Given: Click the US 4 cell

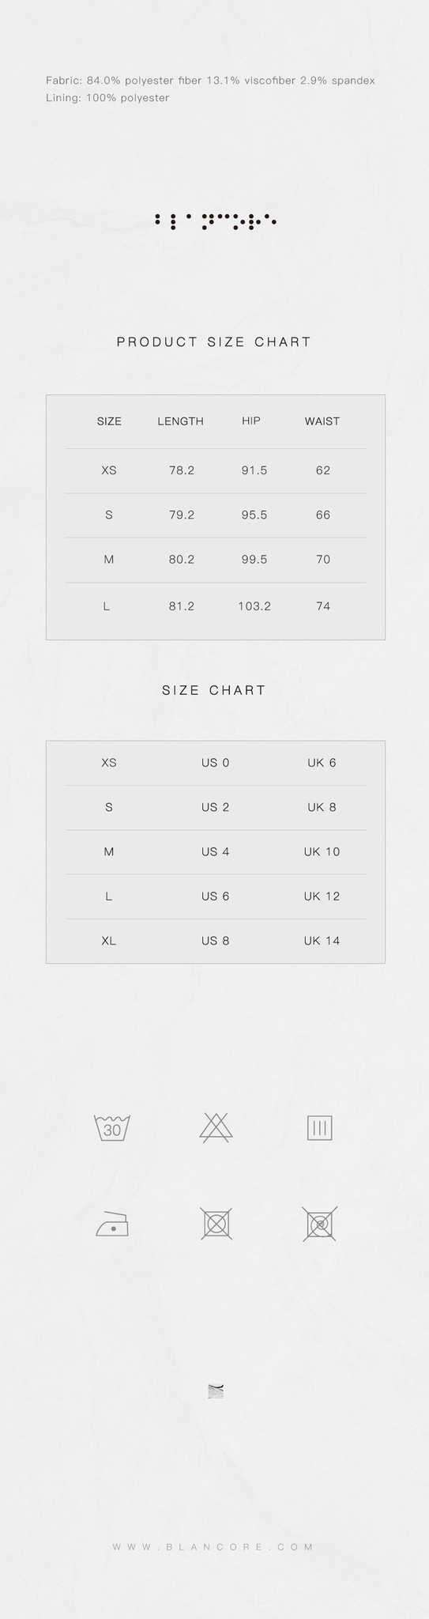Looking at the screenshot, I should [x=215, y=851].
